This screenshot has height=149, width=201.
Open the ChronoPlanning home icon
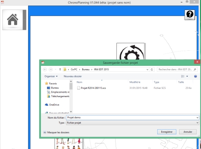13,20
